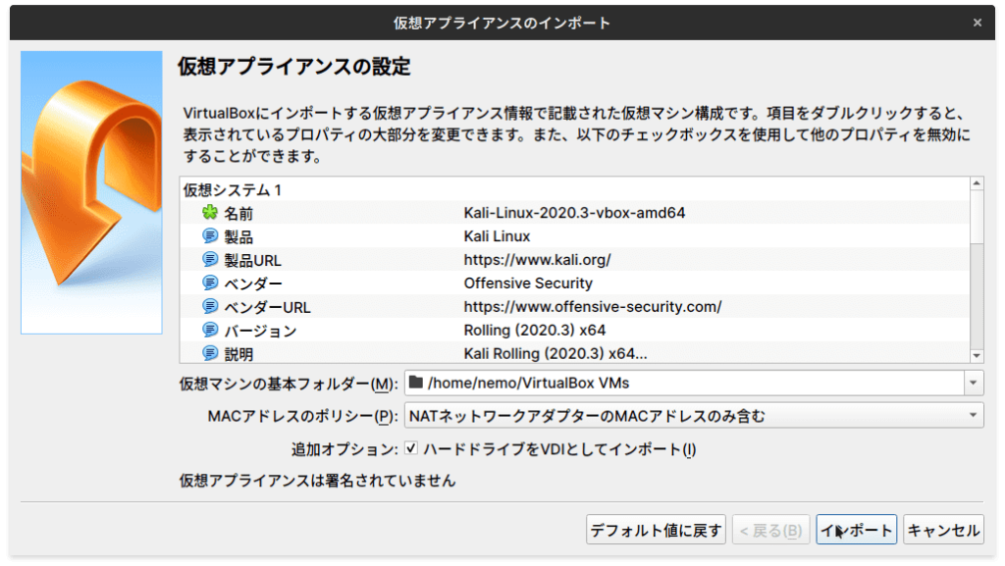Click the green icon beside 名前 row
Viewport: 1005px width, 566px height.
pyautogui.click(x=210, y=212)
